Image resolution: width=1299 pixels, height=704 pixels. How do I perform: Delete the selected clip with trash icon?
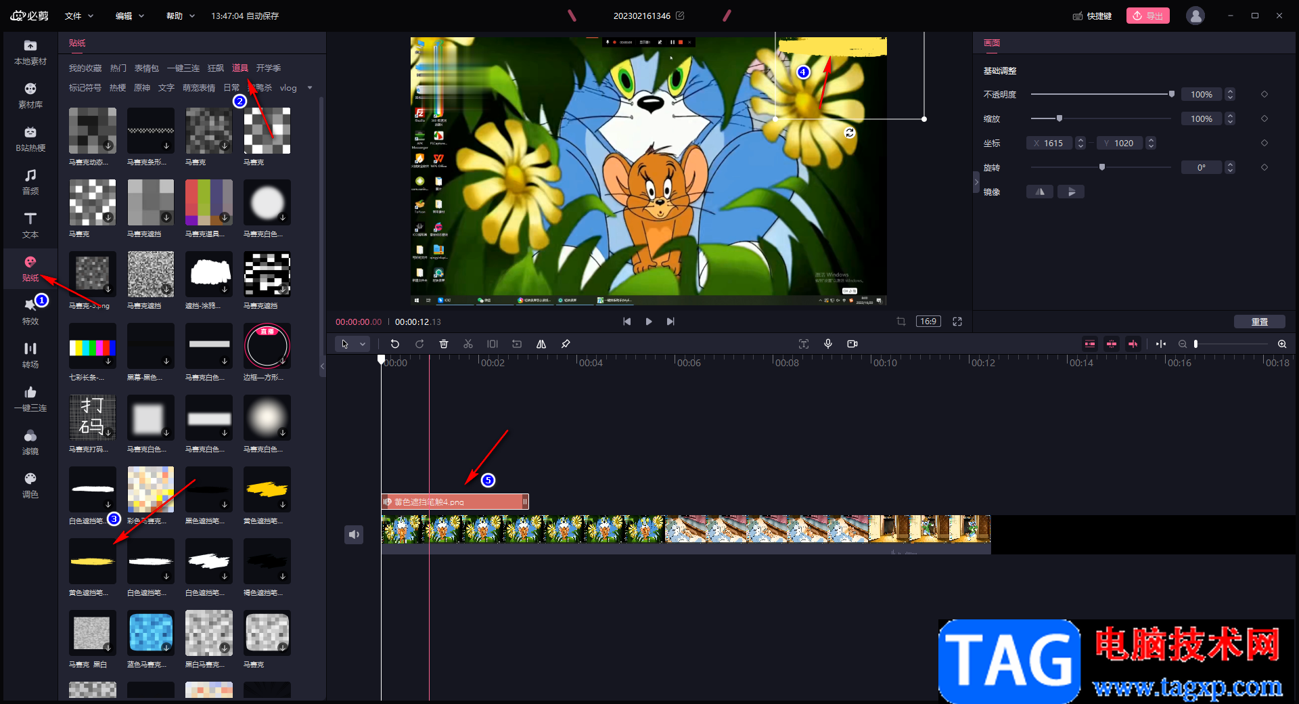(x=444, y=344)
